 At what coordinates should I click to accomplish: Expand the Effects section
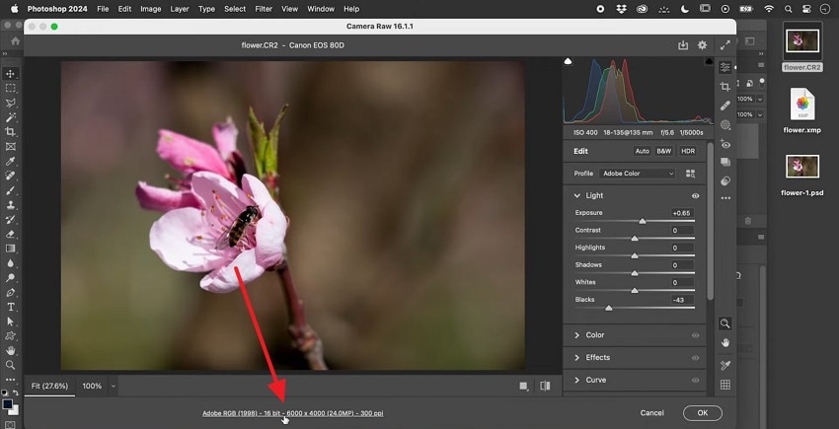tap(577, 358)
